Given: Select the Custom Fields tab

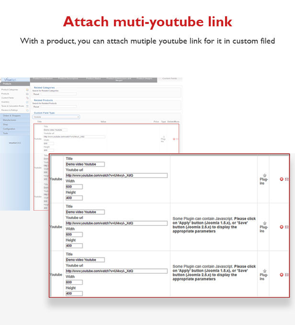Looking at the screenshot, I should tap(170, 78).
